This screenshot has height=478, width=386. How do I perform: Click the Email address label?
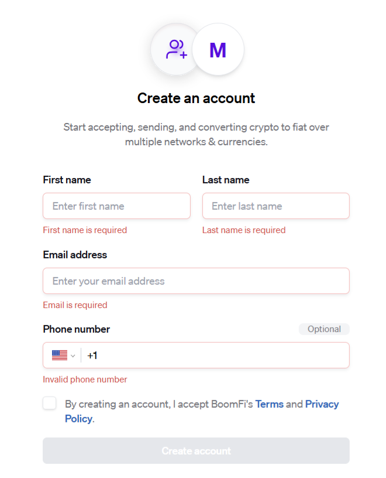[75, 255]
